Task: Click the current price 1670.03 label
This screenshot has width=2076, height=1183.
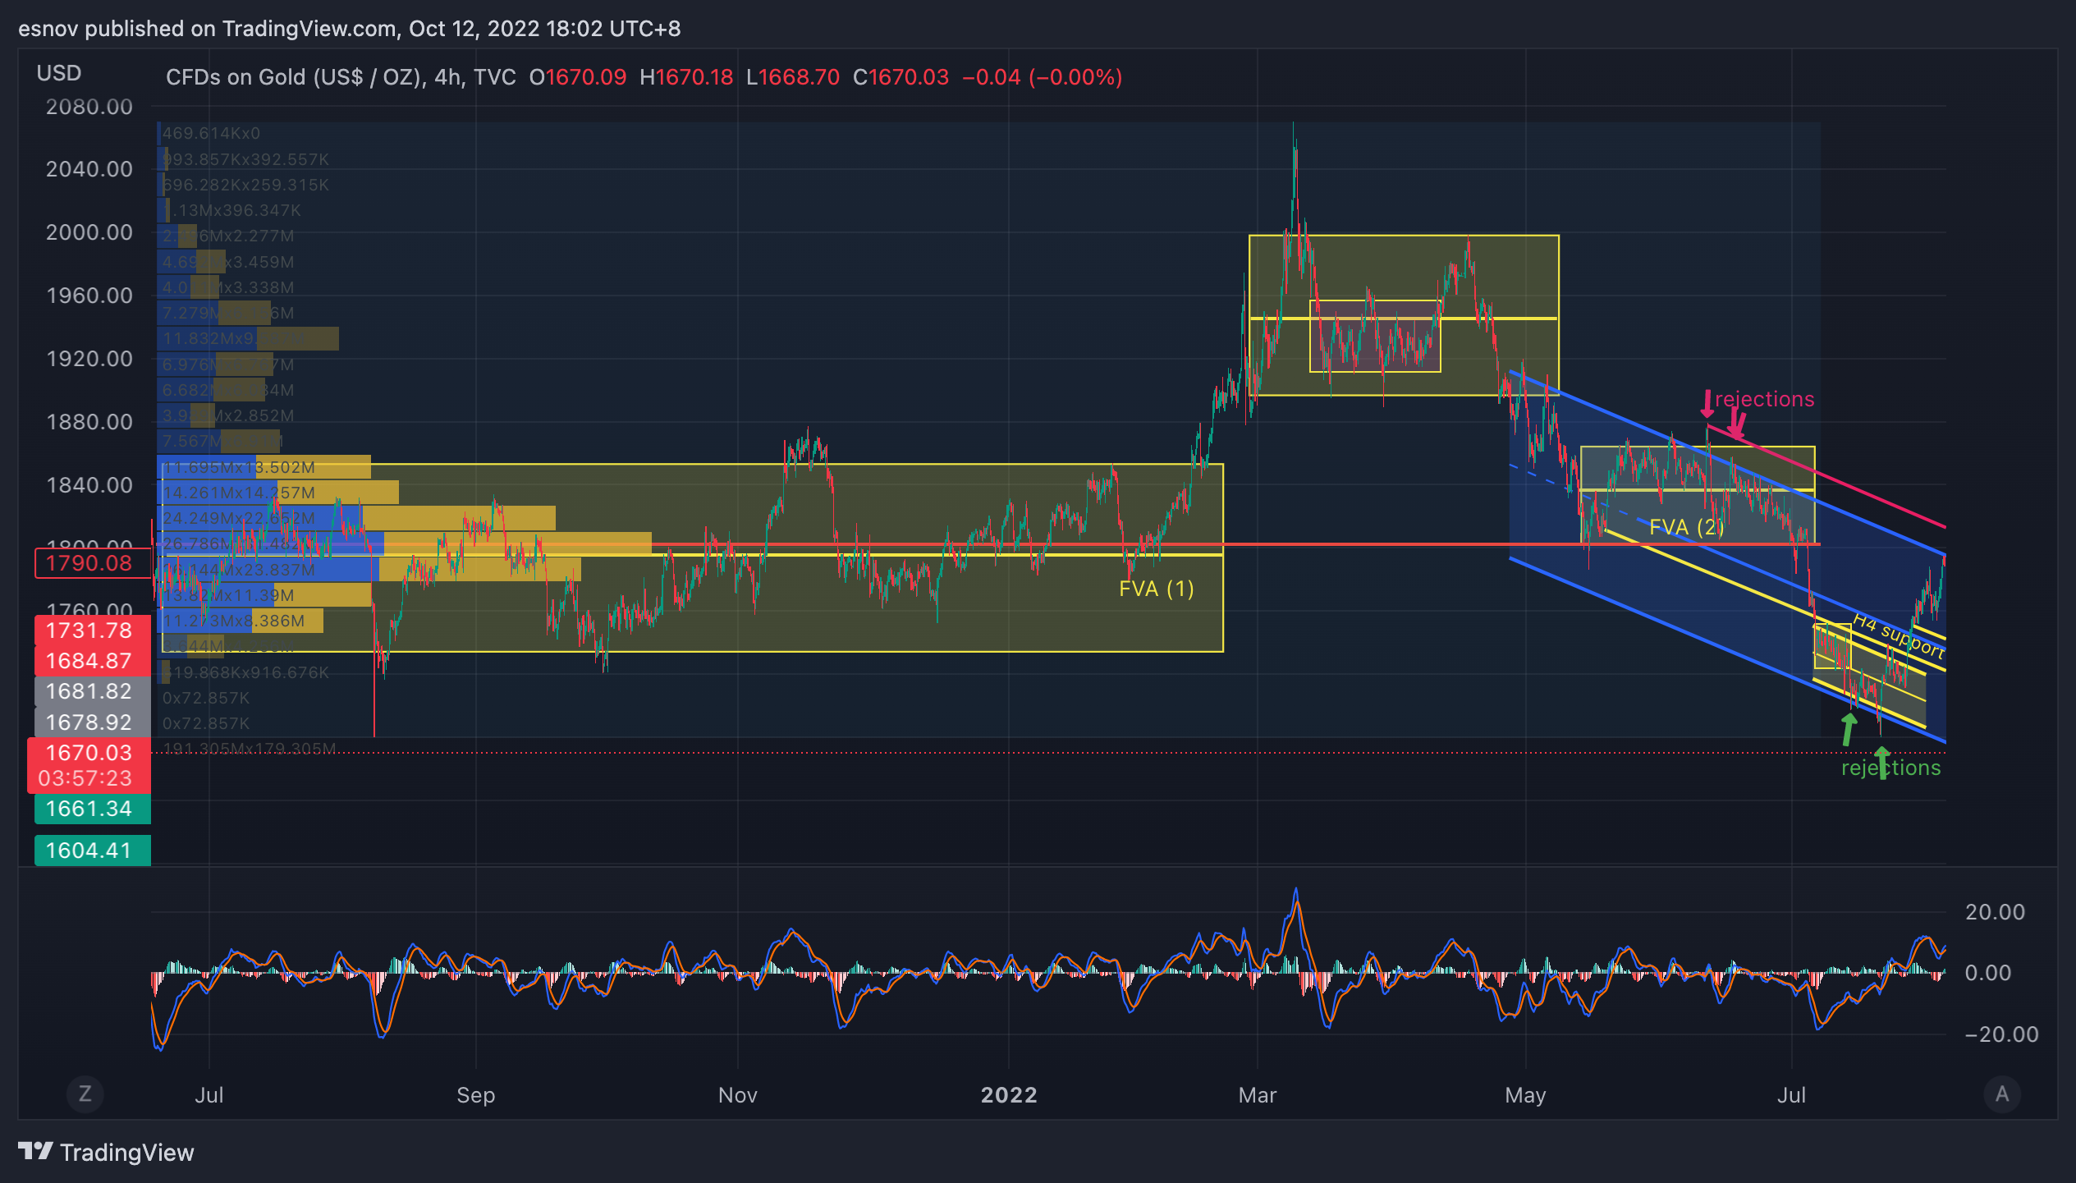Action: pyautogui.click(x=89, y=752)
